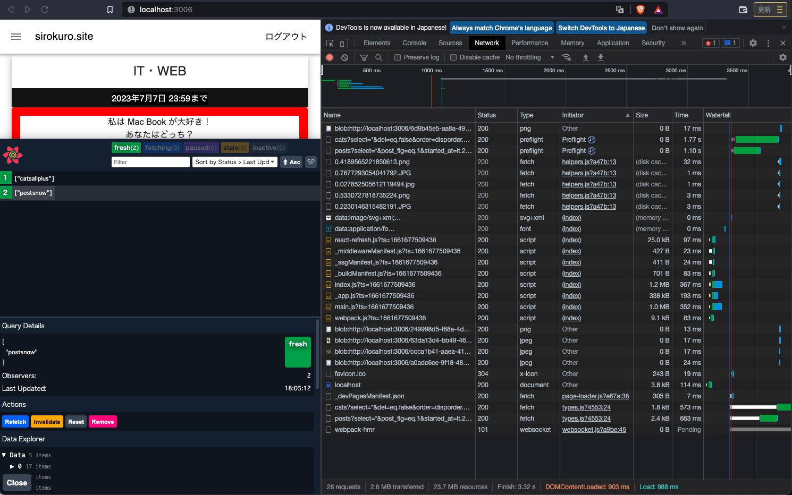Clear the network log

coord(344,57)
